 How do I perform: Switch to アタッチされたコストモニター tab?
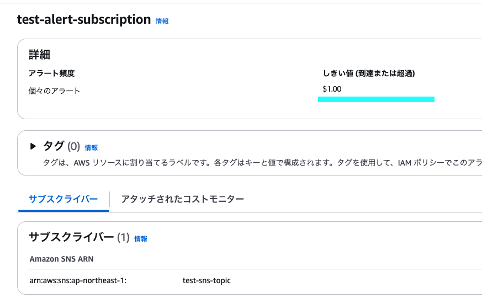tap(183, 199)
